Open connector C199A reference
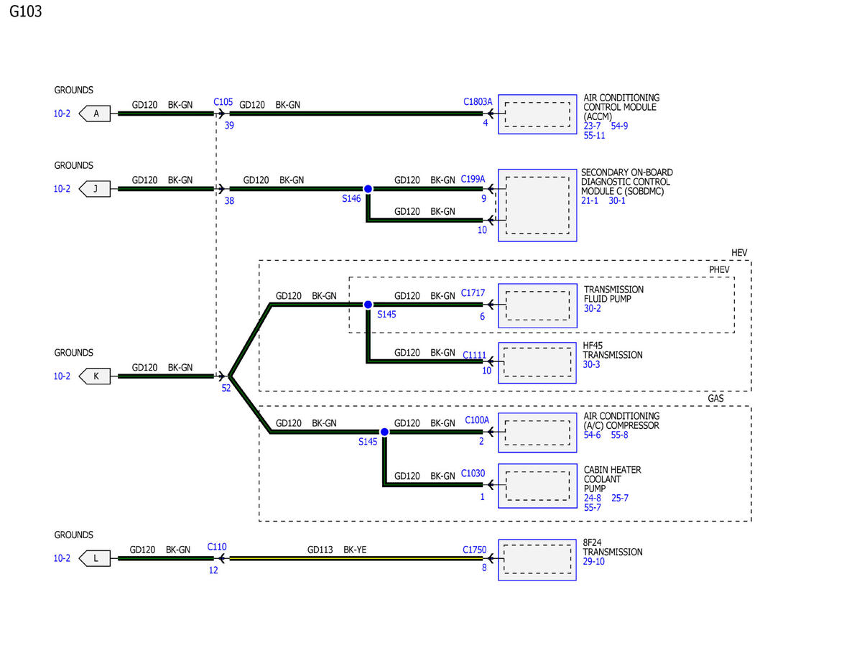Viewport: 862px width, 666px height. coord(473,178)
